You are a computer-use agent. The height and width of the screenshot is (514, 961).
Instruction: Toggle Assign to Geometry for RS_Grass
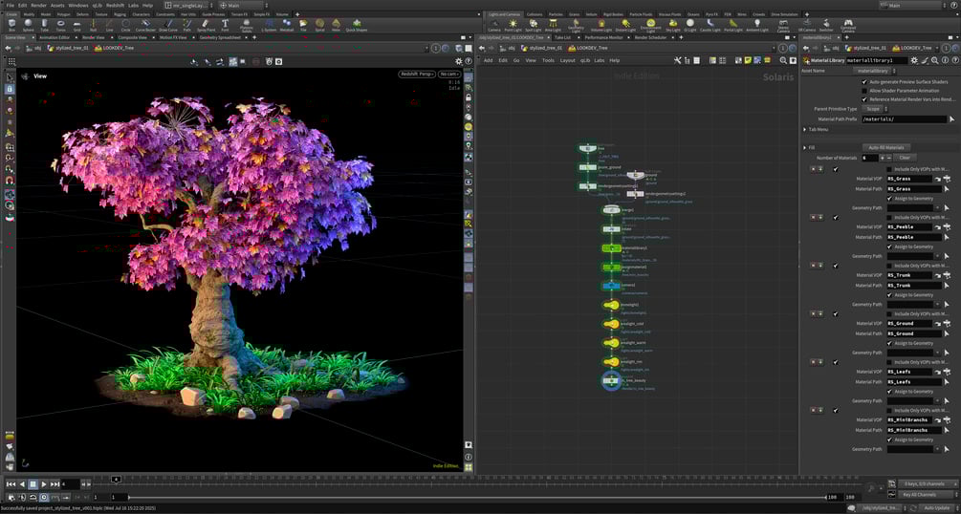click(890, 199)
